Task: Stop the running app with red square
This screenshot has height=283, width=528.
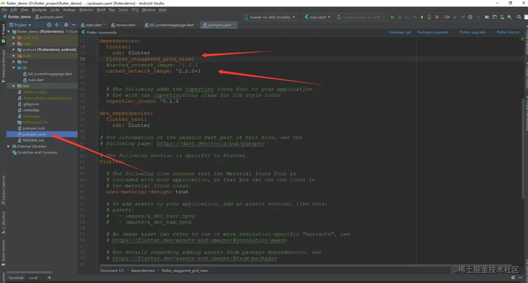Action: click(437, 17)
